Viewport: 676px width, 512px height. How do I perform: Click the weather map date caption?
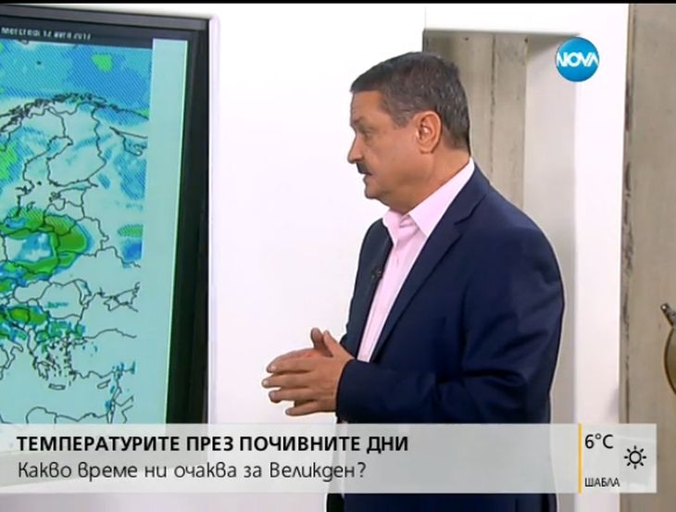click(46, 33)
